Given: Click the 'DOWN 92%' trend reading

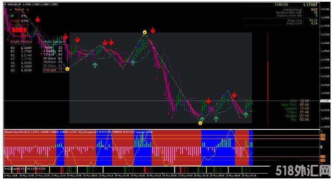Looking at the screenshot, I should tap(19, 21).
